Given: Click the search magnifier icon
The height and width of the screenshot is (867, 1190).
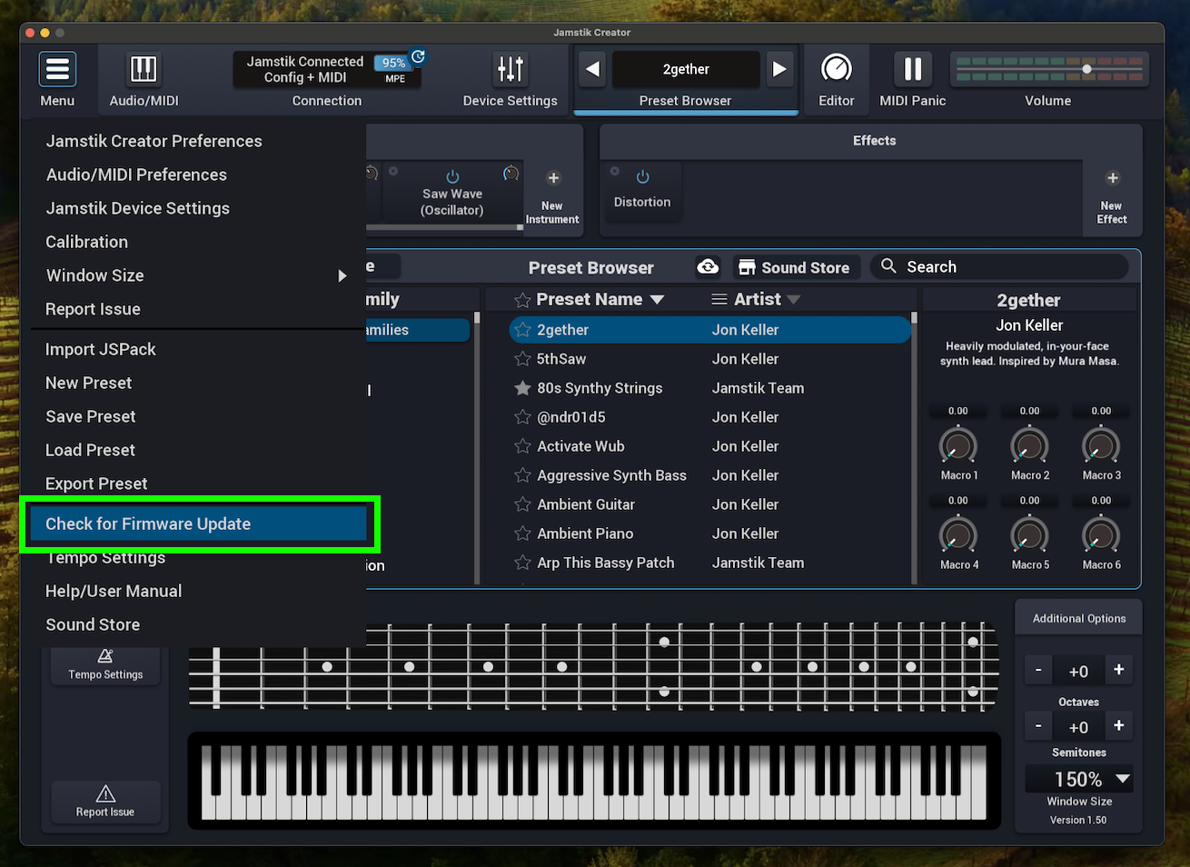Looking at the screenshot, I should [x=888, y=266].
